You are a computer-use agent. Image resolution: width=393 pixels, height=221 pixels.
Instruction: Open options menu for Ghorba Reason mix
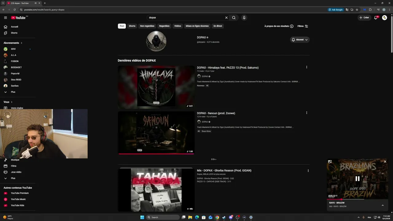(308, 171)
